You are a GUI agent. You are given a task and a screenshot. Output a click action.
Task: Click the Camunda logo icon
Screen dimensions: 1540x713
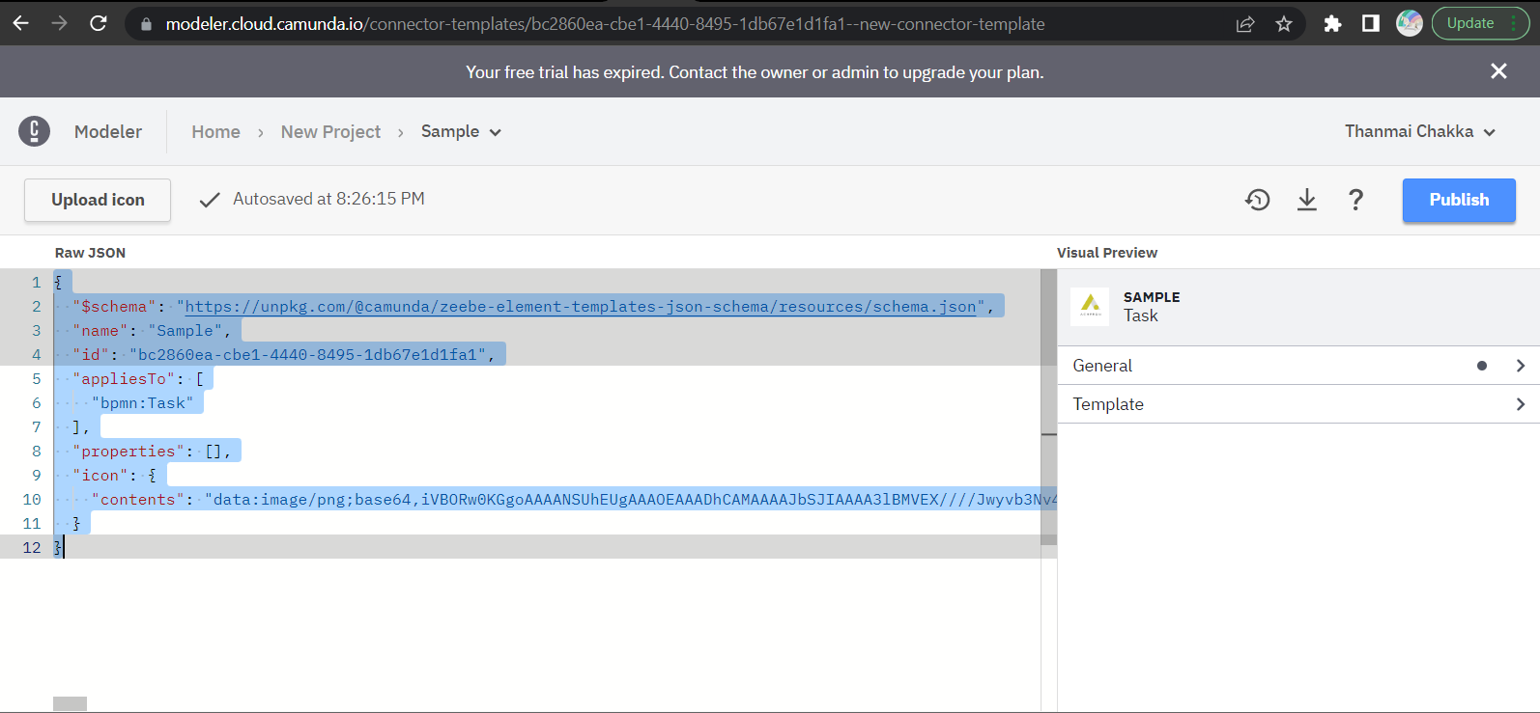click(x=34, y=131)
